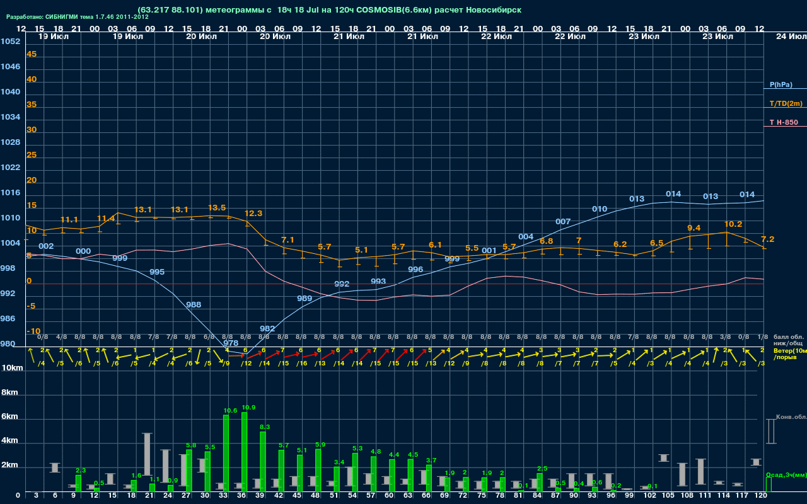Click the precipitation value 8.3
807x504 pixels.
pyautogui.click(x=265, y=427)
